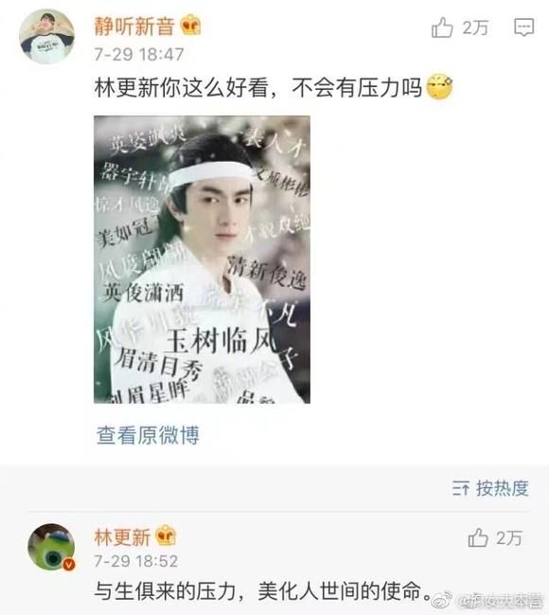Open 林更新 profile avatar
Screen dimensions: 549x615
point(51,546)
